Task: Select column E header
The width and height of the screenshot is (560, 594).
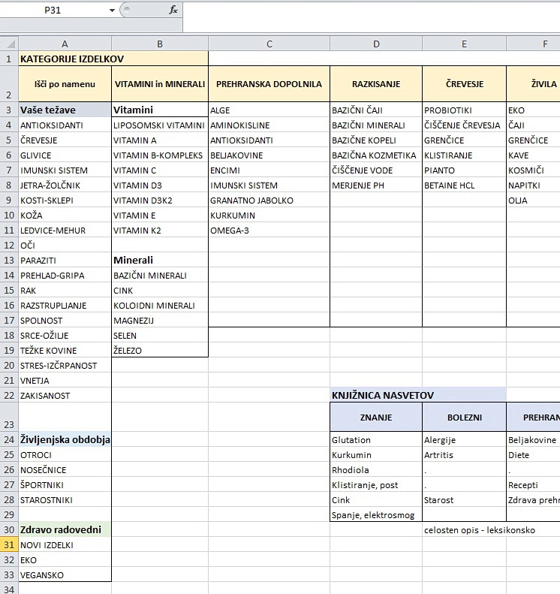Action: (464, 44)
